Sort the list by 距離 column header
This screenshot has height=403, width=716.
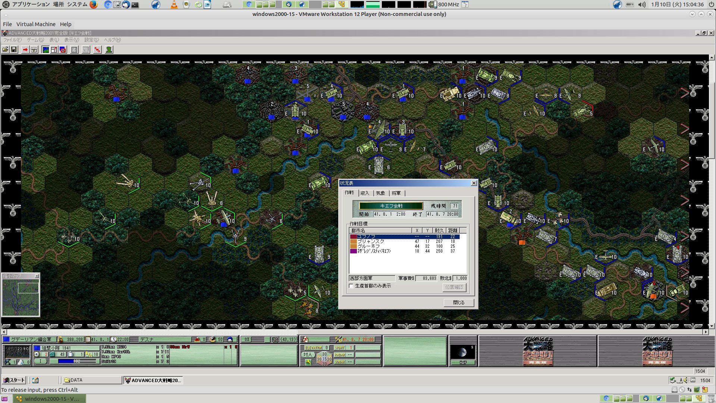(453, 231)
